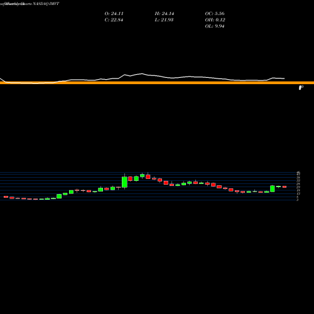The width and height of the screenshot is (314, 314).
Task: Click the OC: 5.56 value
Action: 215,14
